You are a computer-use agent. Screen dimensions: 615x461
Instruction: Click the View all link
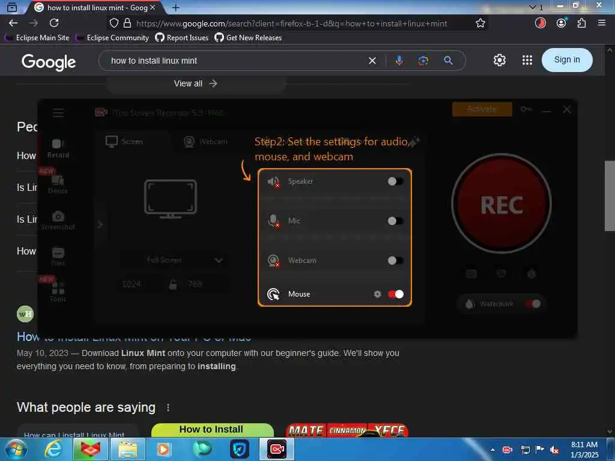(x=195, y=83)
